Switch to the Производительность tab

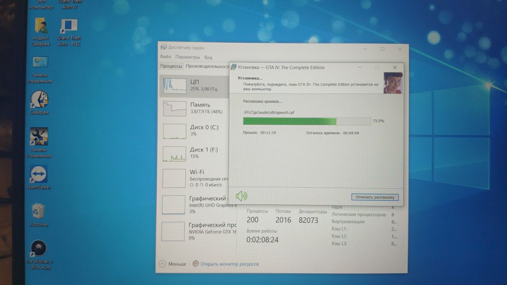tap(207, 66)
